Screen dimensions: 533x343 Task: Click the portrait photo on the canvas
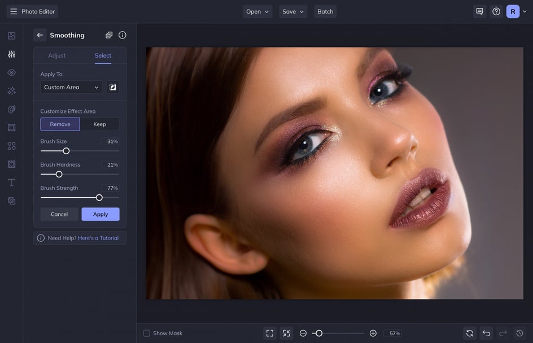tap(334, 173)
